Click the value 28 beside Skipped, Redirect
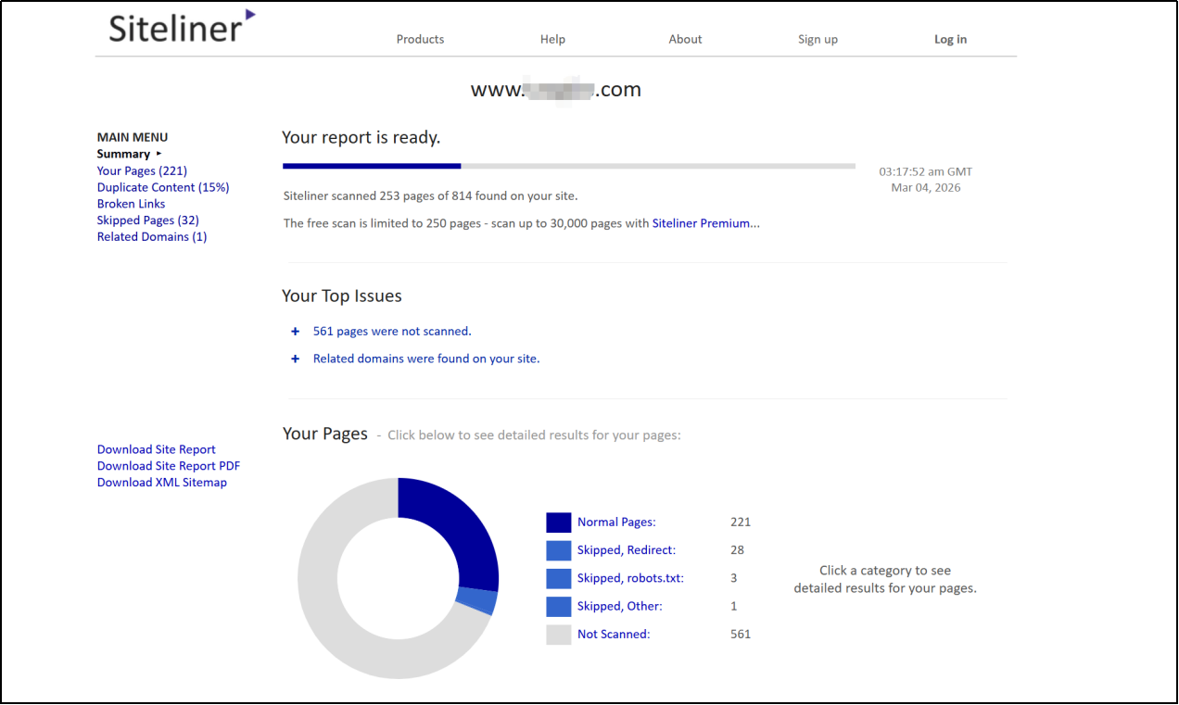 pos(737,550)
